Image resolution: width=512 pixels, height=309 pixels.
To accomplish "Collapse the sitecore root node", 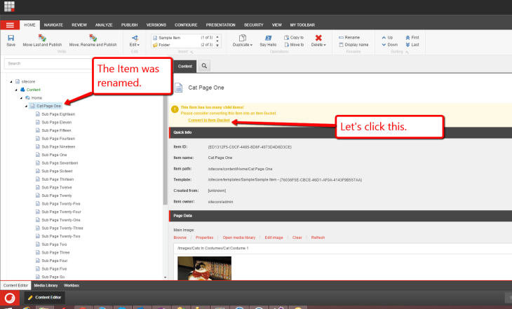I will pos(11,81).
